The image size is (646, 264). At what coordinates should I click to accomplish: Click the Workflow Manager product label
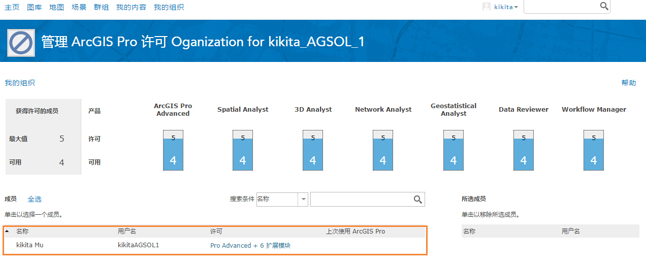coord(594,110)
